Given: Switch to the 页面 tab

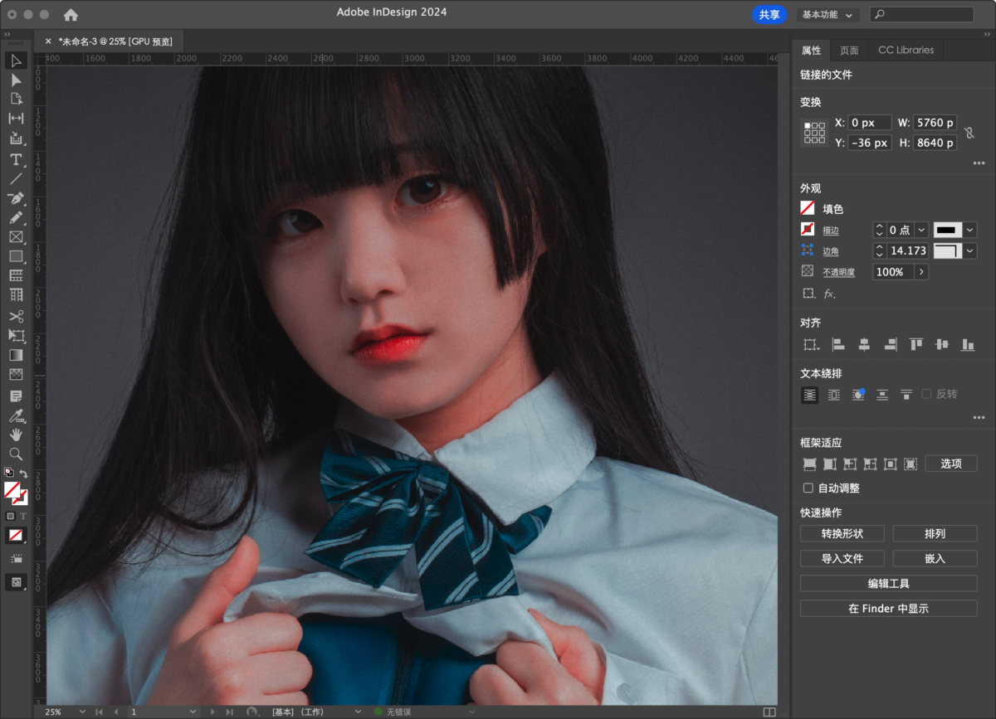Looking at the screenshot, I should [849, 51].
